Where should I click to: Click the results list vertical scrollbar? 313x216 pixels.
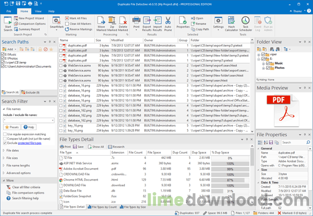coord(252,85)
